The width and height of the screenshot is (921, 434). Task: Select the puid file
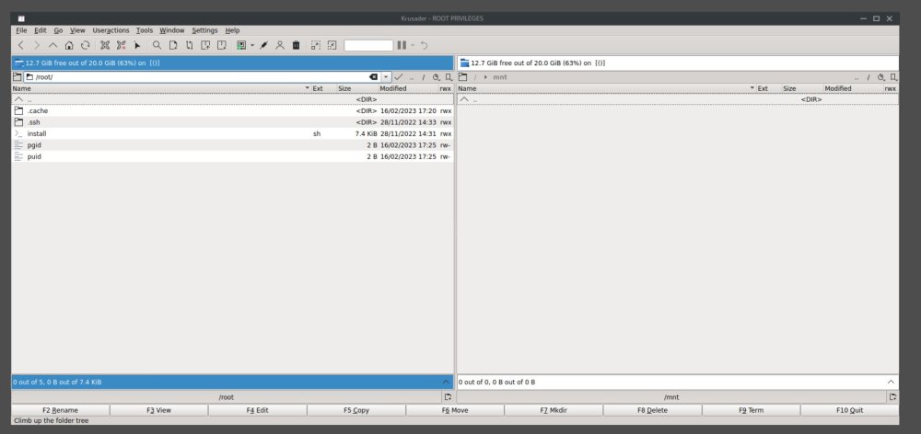232,156
